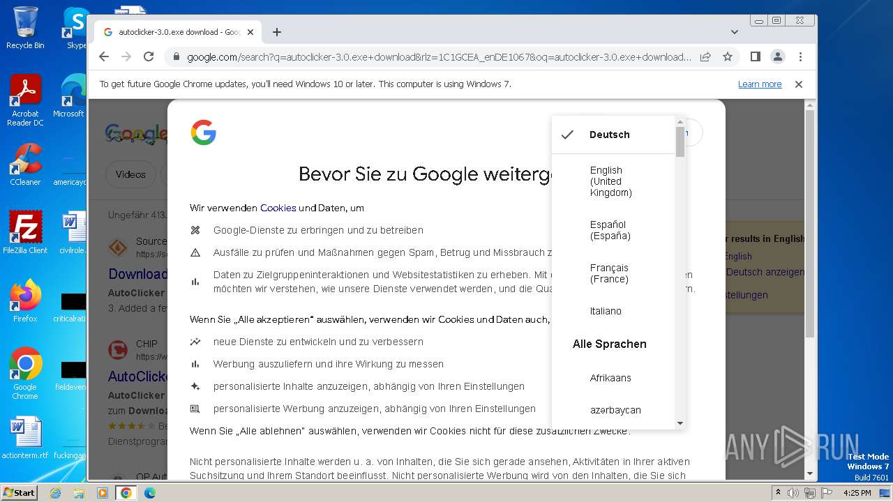The width and height of the screenshot is (893, 502).
Task: Open actionterm.rtf desktop file
Action: pyautogui.click(x=25, y=438)
